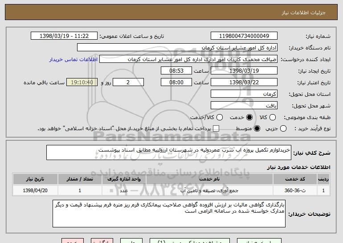Click the remaining days field showing 2

click(128, 82)
